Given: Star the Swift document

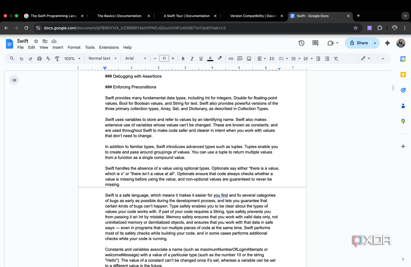Looking at the screenshot, I should (x=36, y=41).
